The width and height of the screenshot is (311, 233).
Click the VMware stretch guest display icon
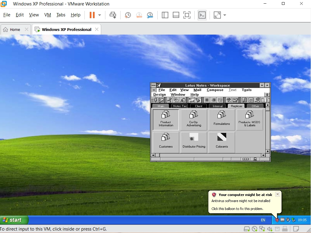(x=217, y=15)
